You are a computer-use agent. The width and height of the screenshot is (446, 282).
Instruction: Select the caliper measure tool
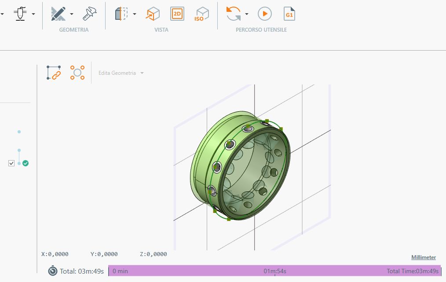90,14
